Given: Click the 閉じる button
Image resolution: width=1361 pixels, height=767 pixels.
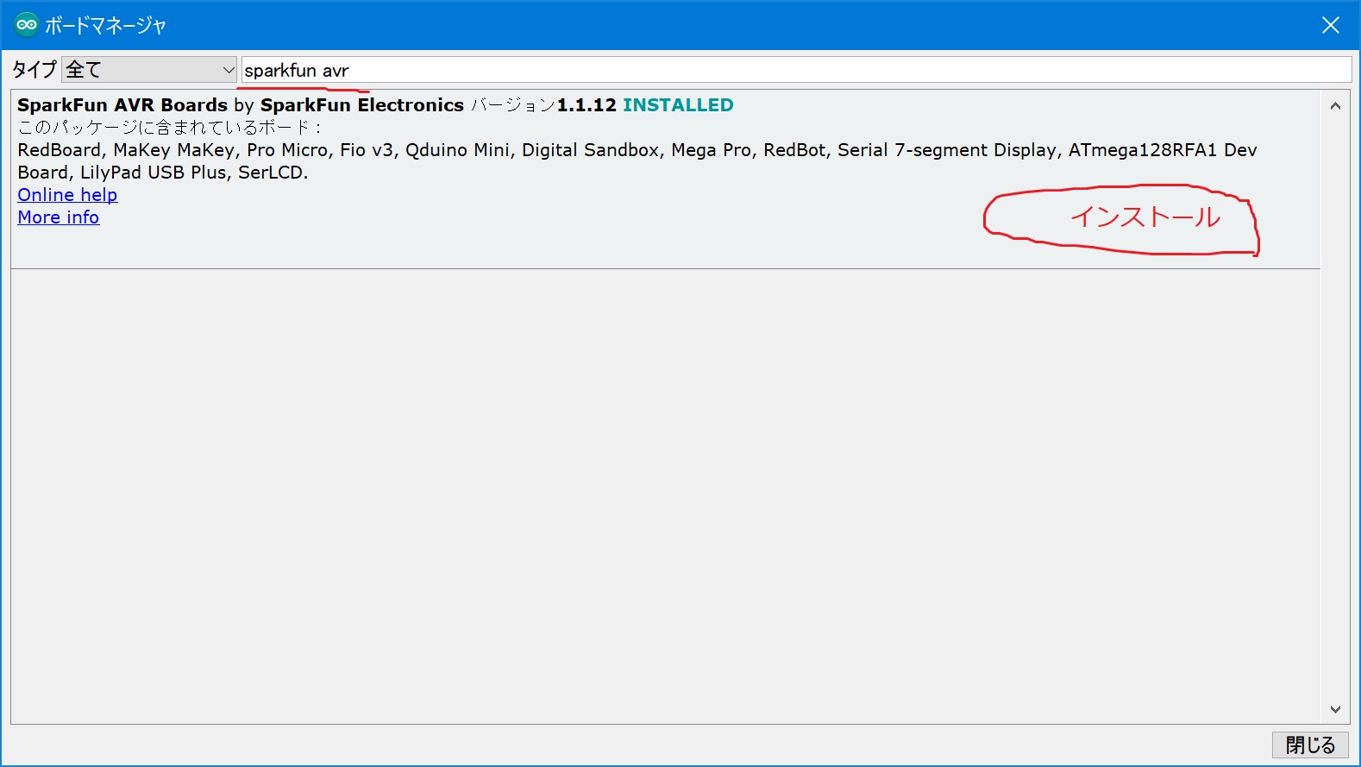Looking at the screenshot, I should (1310, 745).
